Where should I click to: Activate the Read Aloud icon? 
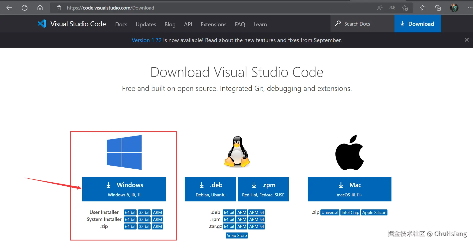[380, 8]
